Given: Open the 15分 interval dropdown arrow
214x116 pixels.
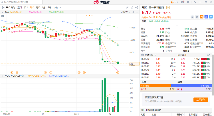Looking at the screenshot, I should point(60,8).
